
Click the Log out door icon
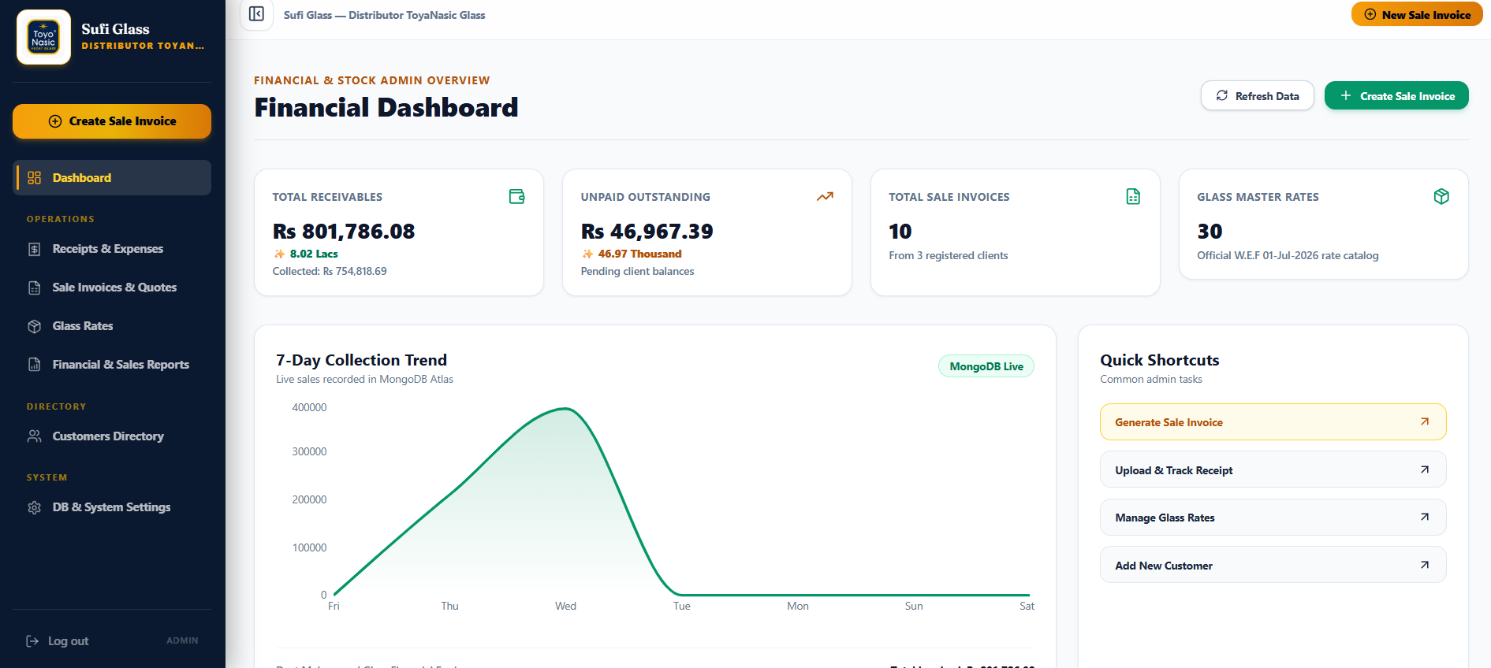point(32,641)
